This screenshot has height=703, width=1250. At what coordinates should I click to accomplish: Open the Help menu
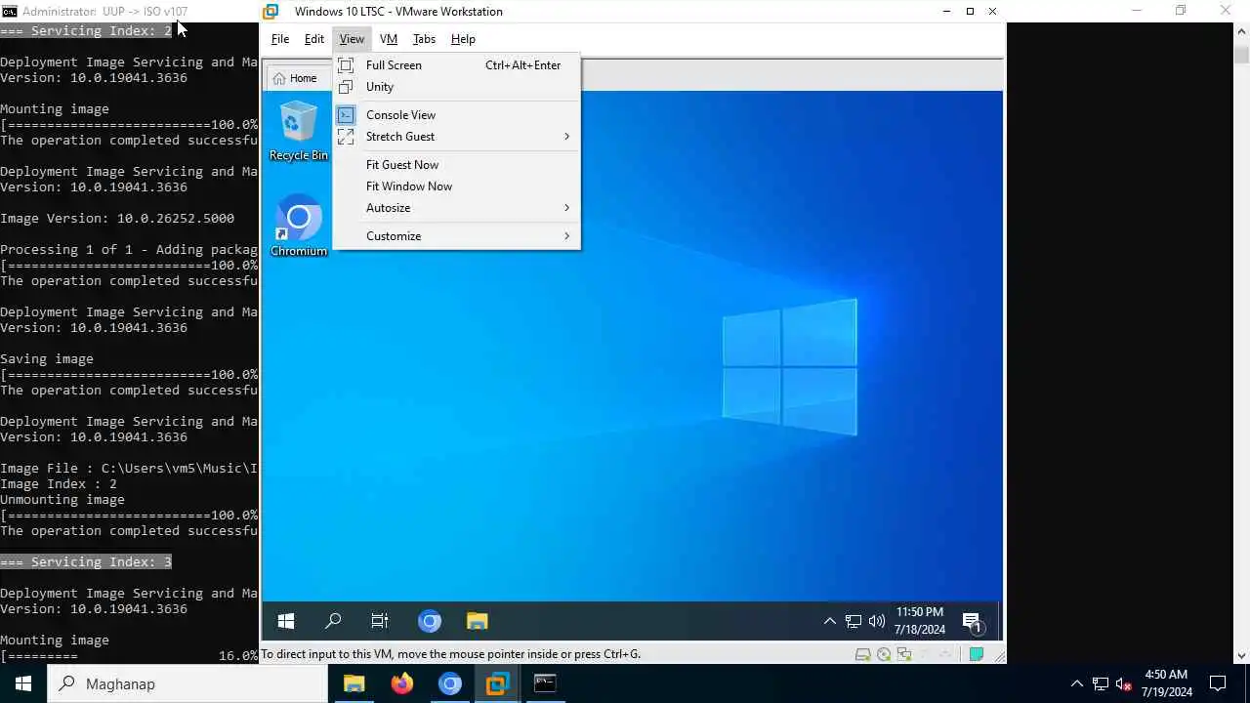pos(463,39)
